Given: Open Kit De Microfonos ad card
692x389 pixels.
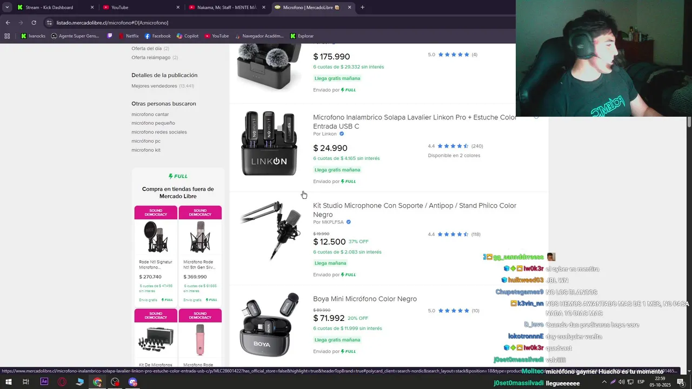Looking at the screenshot, I should (156, 338).
